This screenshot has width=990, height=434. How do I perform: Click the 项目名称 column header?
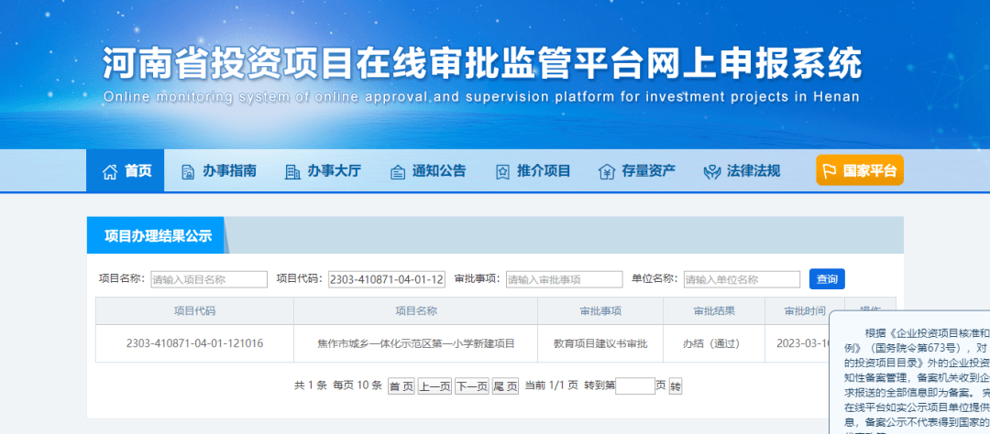(x=415, y=311)
